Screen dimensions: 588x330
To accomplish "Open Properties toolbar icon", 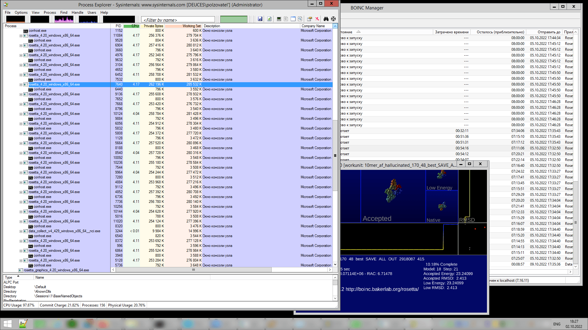I will [310, 19].
